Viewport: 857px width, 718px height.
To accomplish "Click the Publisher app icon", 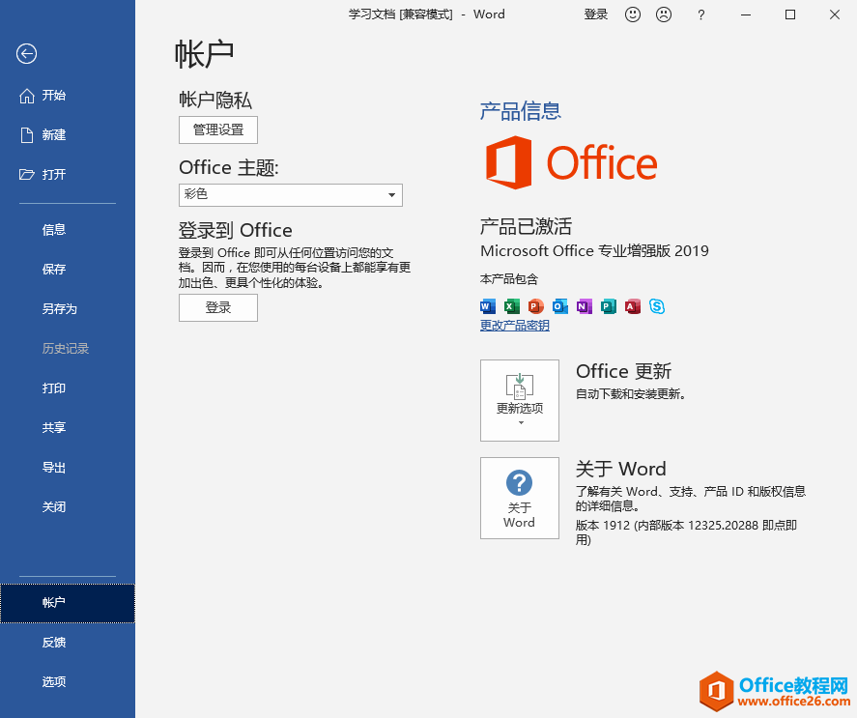I will coord(609,306).
